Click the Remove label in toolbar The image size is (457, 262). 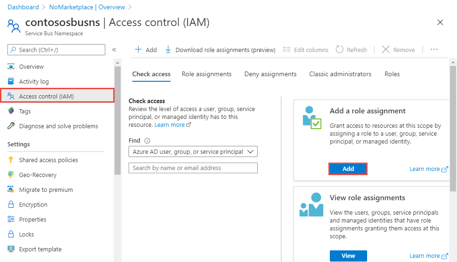pos(404,50)
